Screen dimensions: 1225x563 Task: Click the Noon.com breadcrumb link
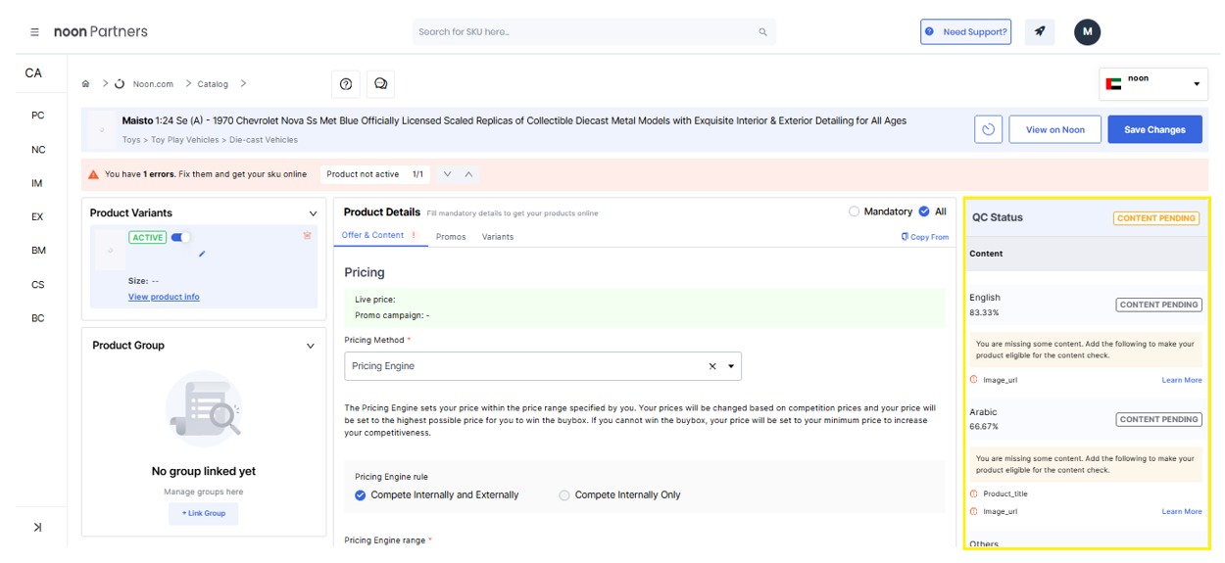[x=153, y=84]
